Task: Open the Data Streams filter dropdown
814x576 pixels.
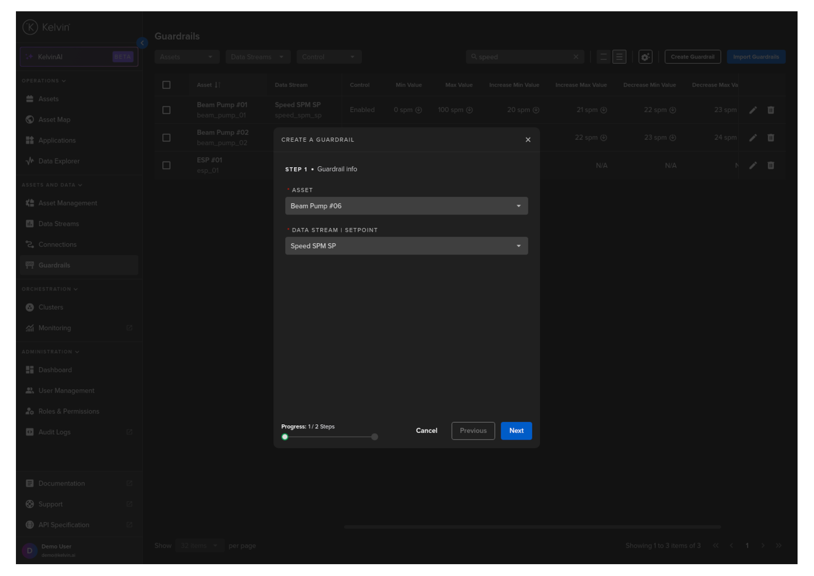Action: [257, 57]
